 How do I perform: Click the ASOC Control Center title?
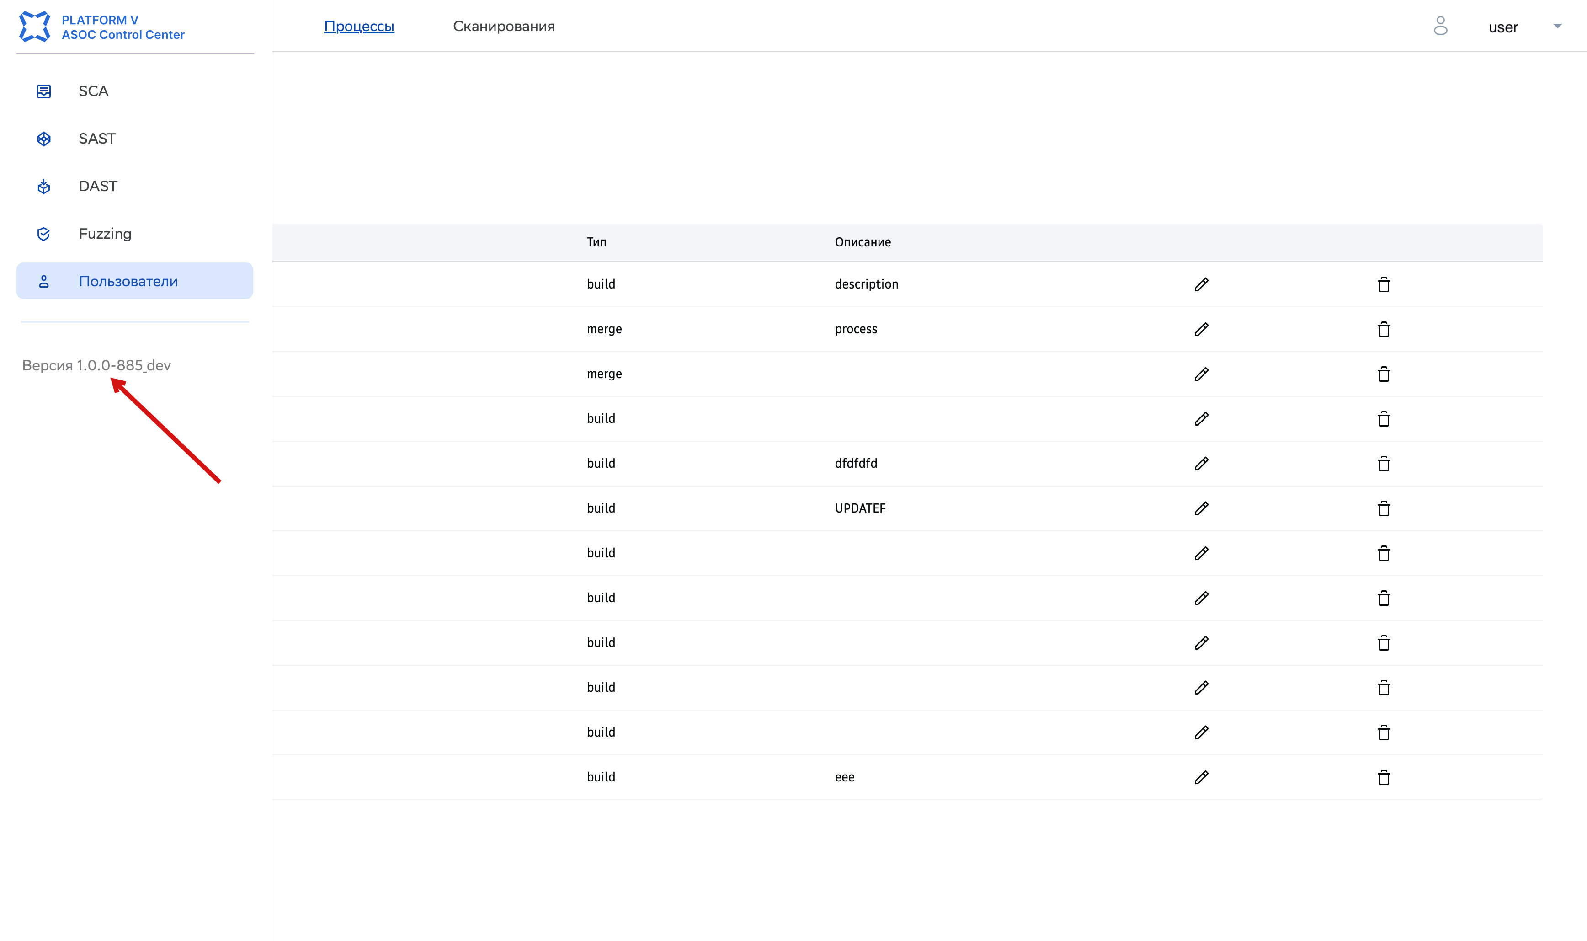click(123, 35)
